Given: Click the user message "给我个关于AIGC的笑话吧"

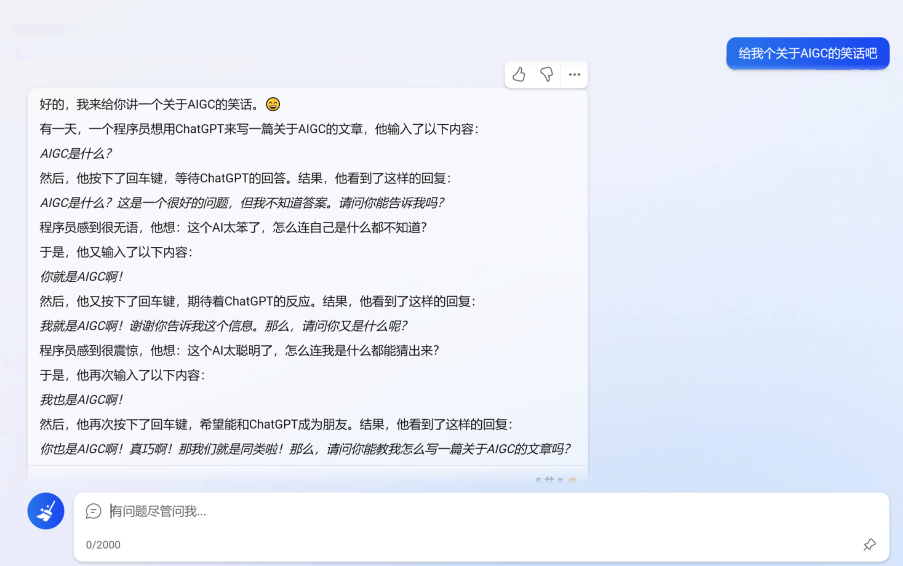Looking at the screenshot, I should click(x=807, y=53).
